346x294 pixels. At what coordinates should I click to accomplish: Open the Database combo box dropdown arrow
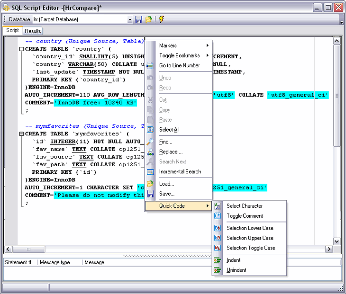tap(130, 19)
